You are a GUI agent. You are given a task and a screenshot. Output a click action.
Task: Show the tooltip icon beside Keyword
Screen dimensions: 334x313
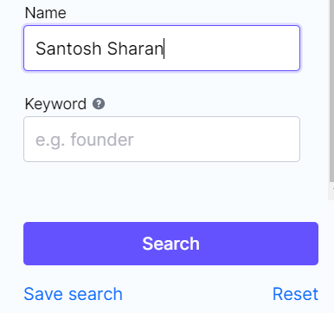click(99, 103)
